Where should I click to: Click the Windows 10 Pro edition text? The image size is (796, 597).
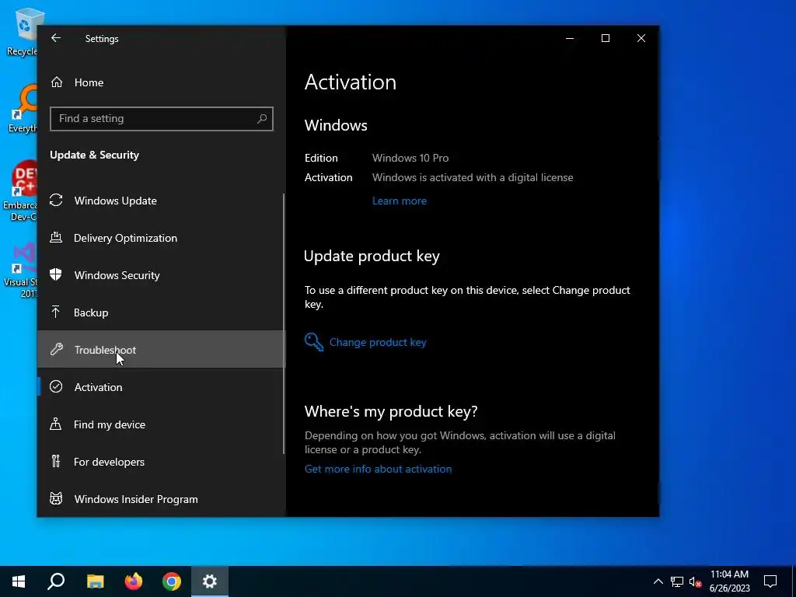(410, 158)
